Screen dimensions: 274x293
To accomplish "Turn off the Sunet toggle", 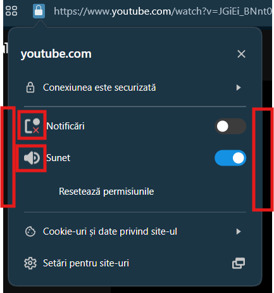I will (x=230, y=158).
